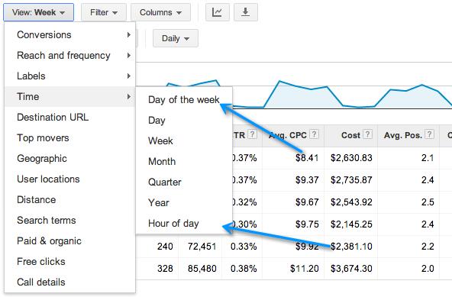The width and height of the screenshot is (452, 297).
Task: Click cost value $2,630.83
Action: (351, 158)
